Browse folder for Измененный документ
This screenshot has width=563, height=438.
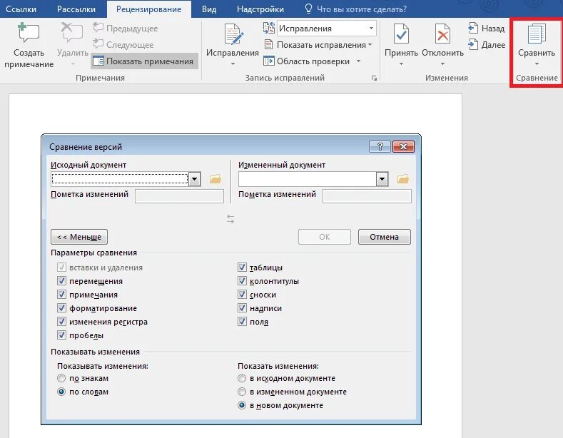403,179
